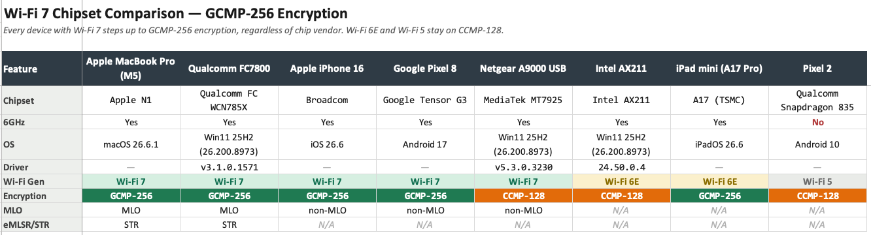Click the Apple N1 chipset cell
This screenshot has height=235, width=871.
click(131, 101)
